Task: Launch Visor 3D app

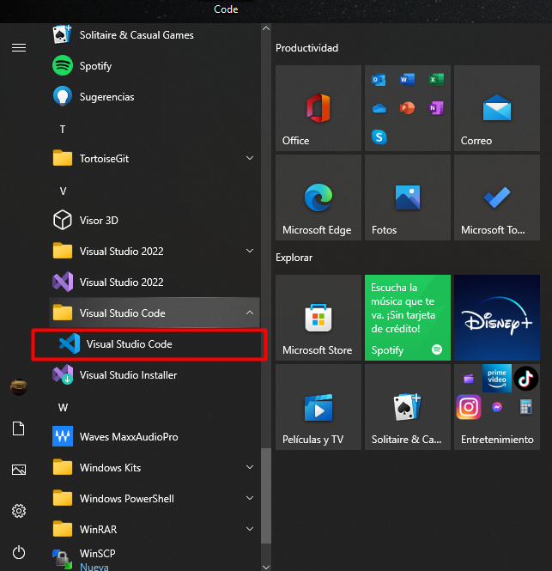Action: (x=99, y=221)
